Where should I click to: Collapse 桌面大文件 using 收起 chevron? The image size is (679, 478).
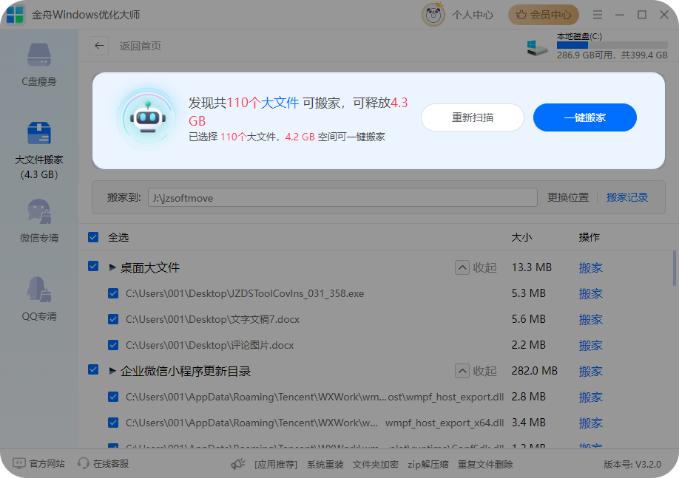point(462,267)
